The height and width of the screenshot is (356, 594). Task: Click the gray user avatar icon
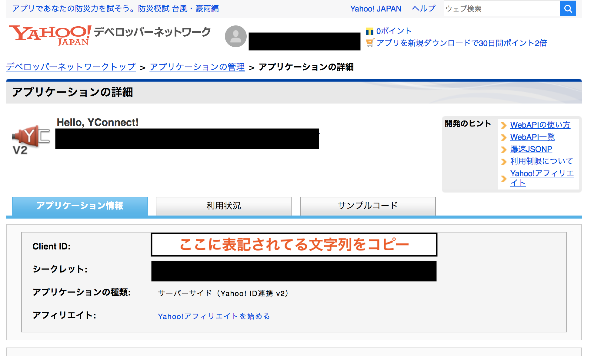coord(235,36)
